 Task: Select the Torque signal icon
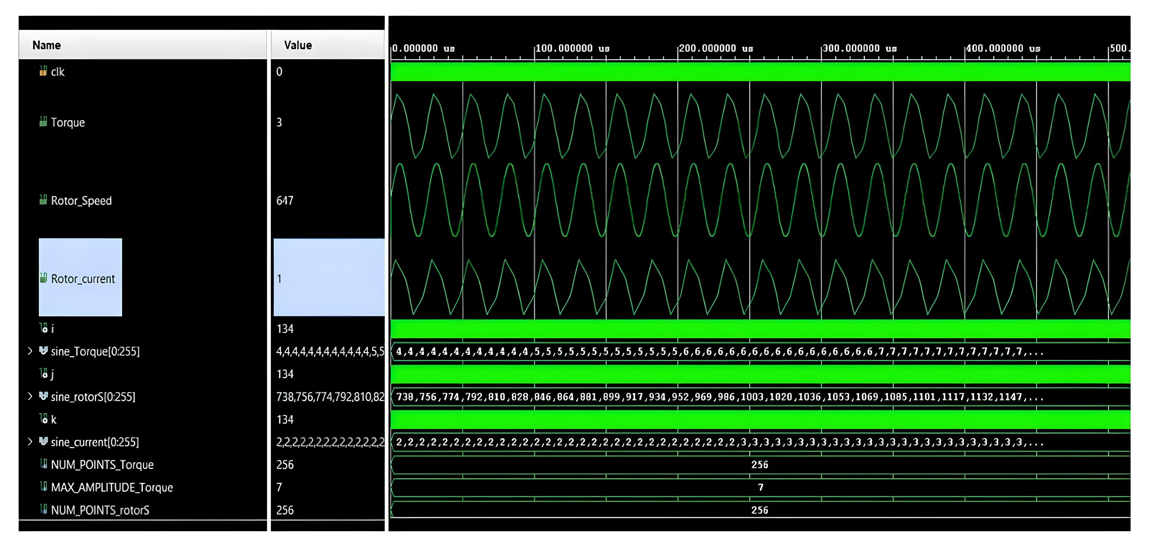click(x=43, y=121)
